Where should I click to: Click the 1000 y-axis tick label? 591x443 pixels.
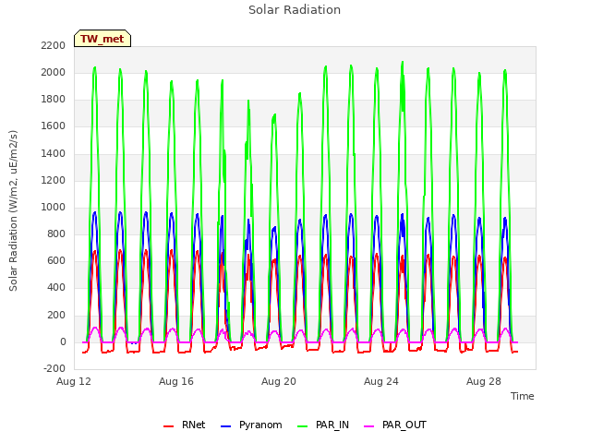pos(54,207)
